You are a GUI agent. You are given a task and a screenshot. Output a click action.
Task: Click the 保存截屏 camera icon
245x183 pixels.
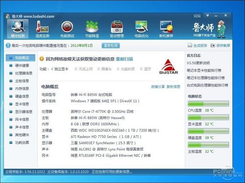tap(213, 45)
